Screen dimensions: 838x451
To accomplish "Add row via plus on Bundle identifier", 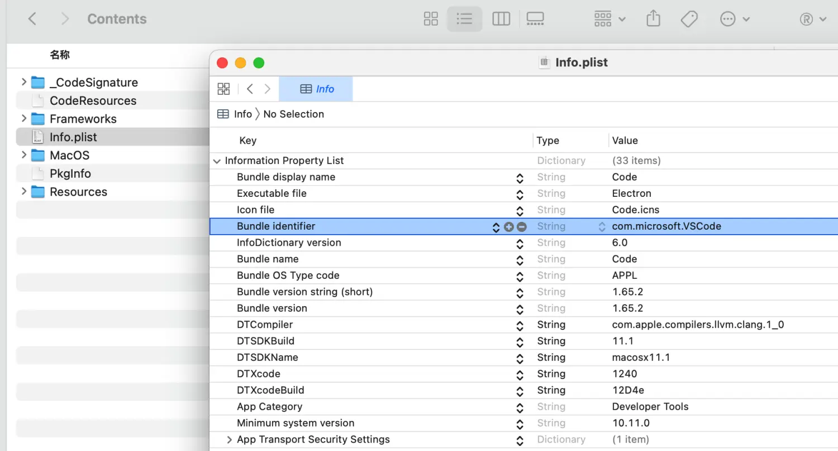I will pyautogui.click(x=508, y=227).
